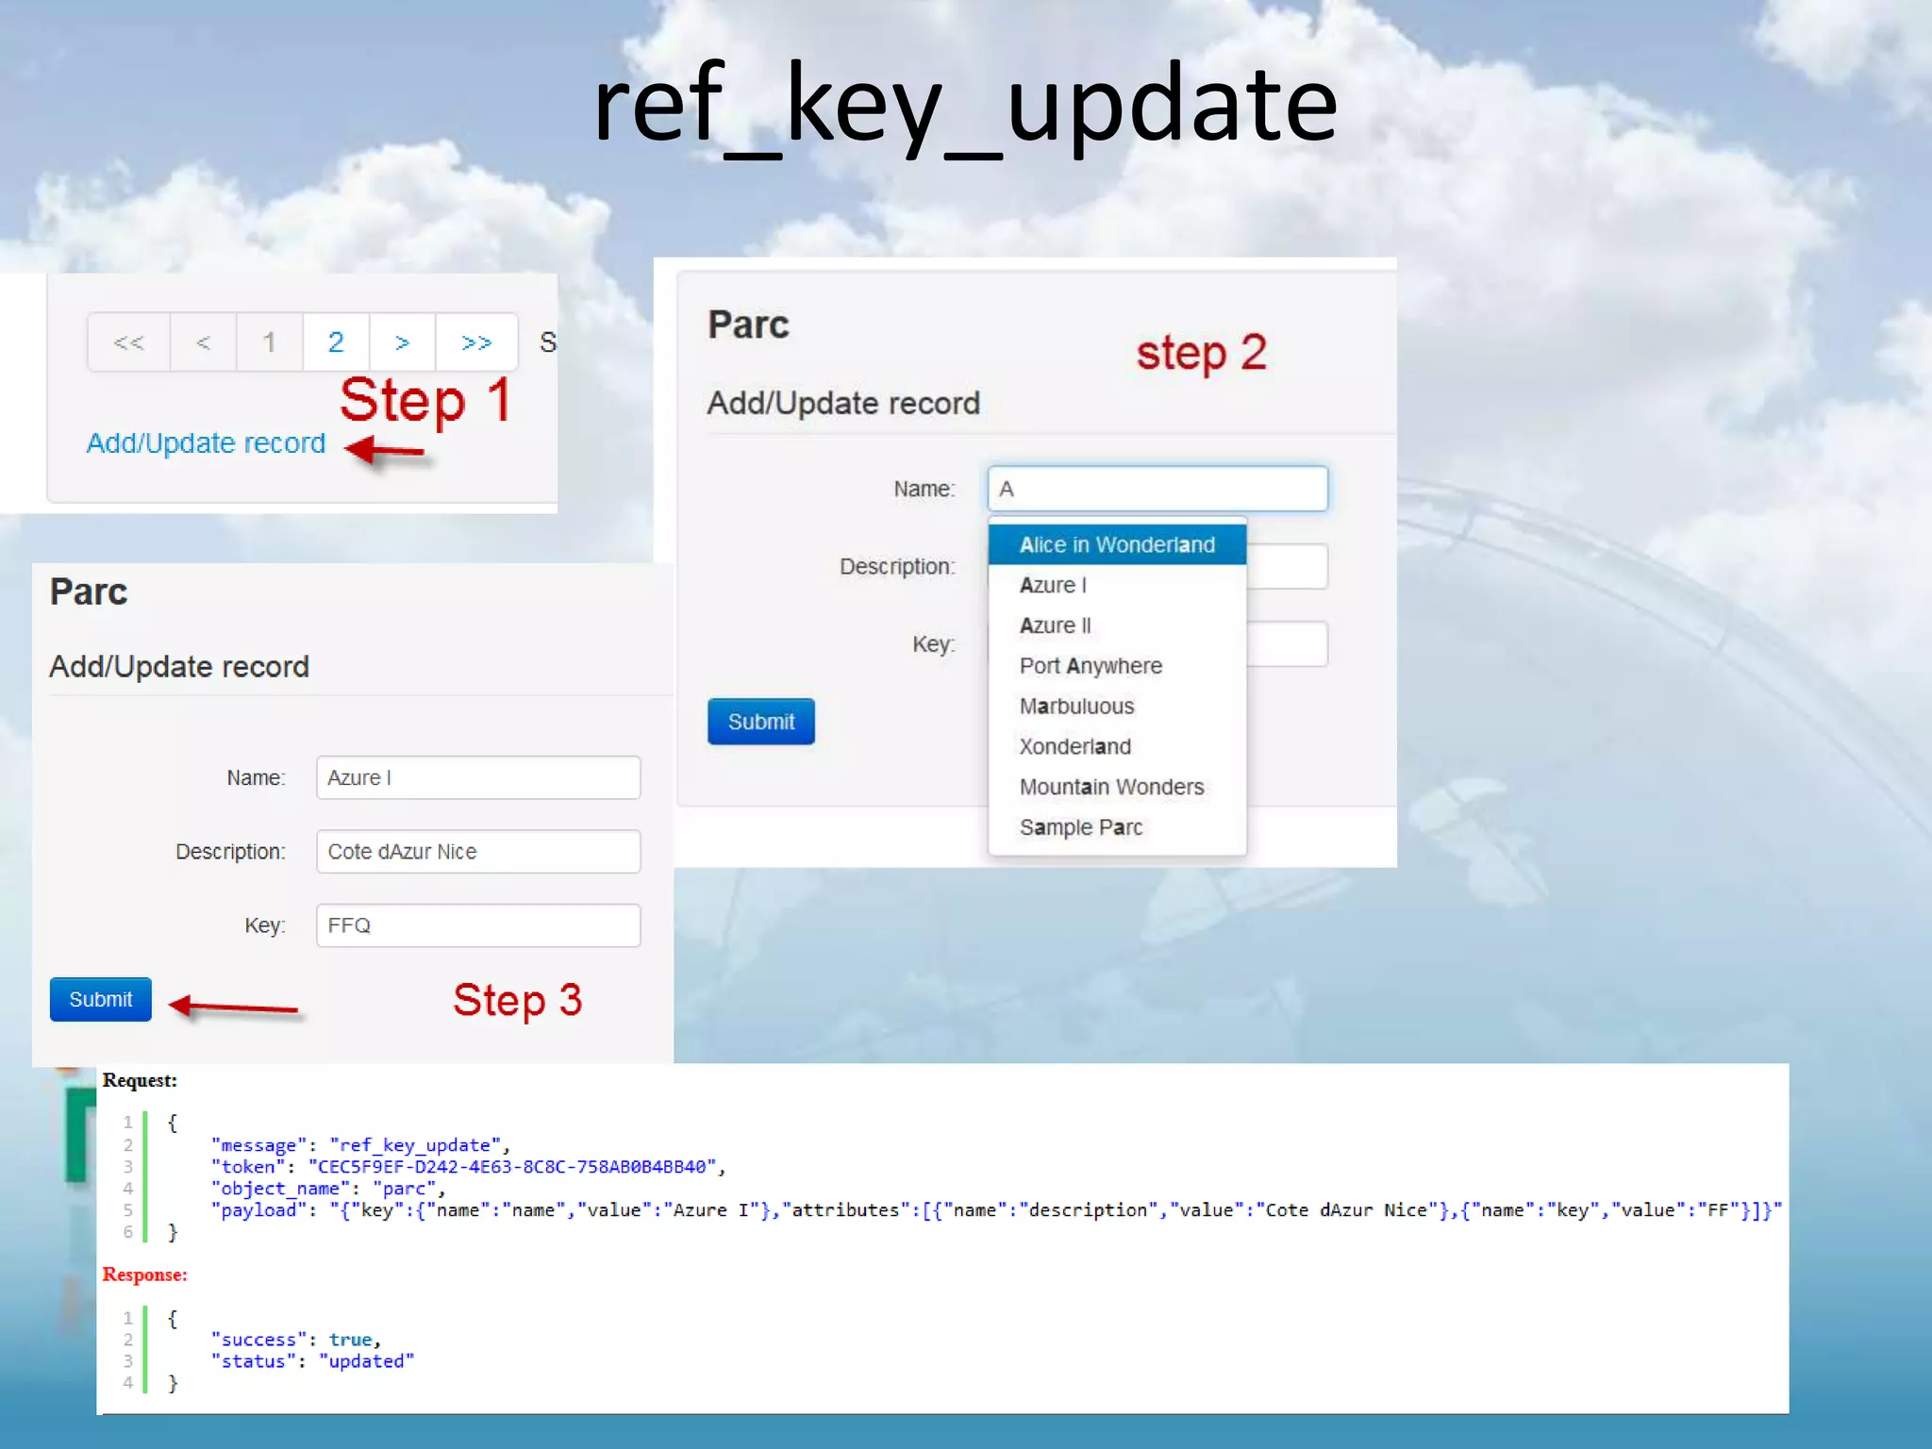Viewport: 1932px width, 1449px height.
Task: Click Submit in the step 3 form
Action: pyautogui.click(x=101, y=999)
